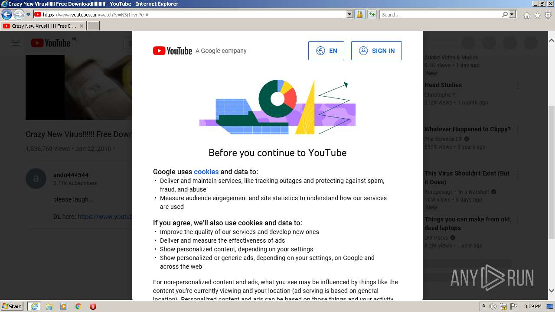Click the 3:59 PM taskbar clock
This screenshot has width=555, height=312.
pos(532,306)
